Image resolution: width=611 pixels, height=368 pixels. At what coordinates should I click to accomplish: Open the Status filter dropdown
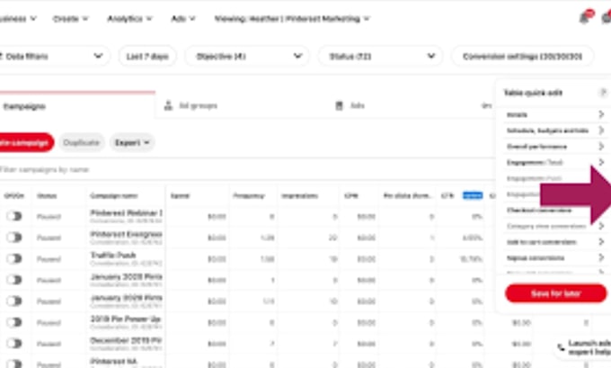click(380, 56)
